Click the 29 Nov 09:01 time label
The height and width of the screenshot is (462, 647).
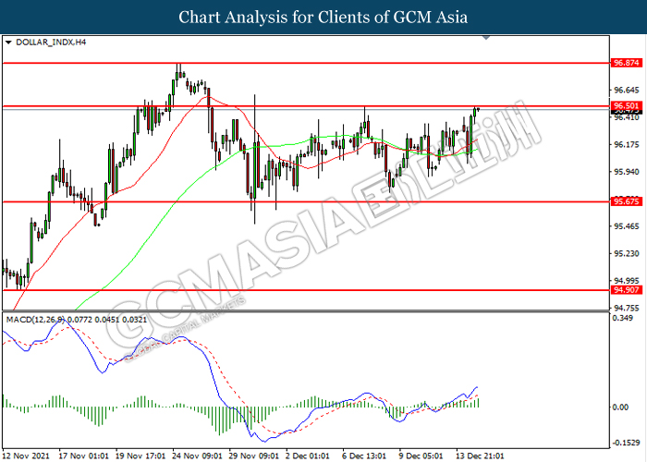[254, 456]
